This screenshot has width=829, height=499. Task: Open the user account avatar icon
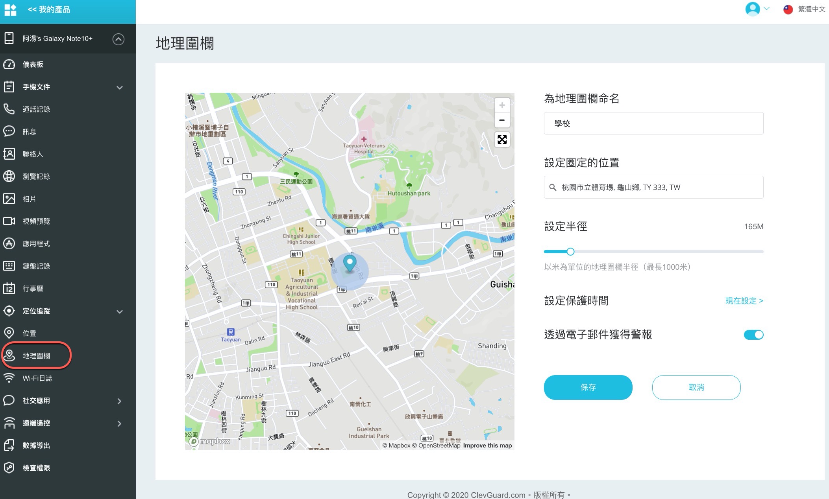coord(752,9)
